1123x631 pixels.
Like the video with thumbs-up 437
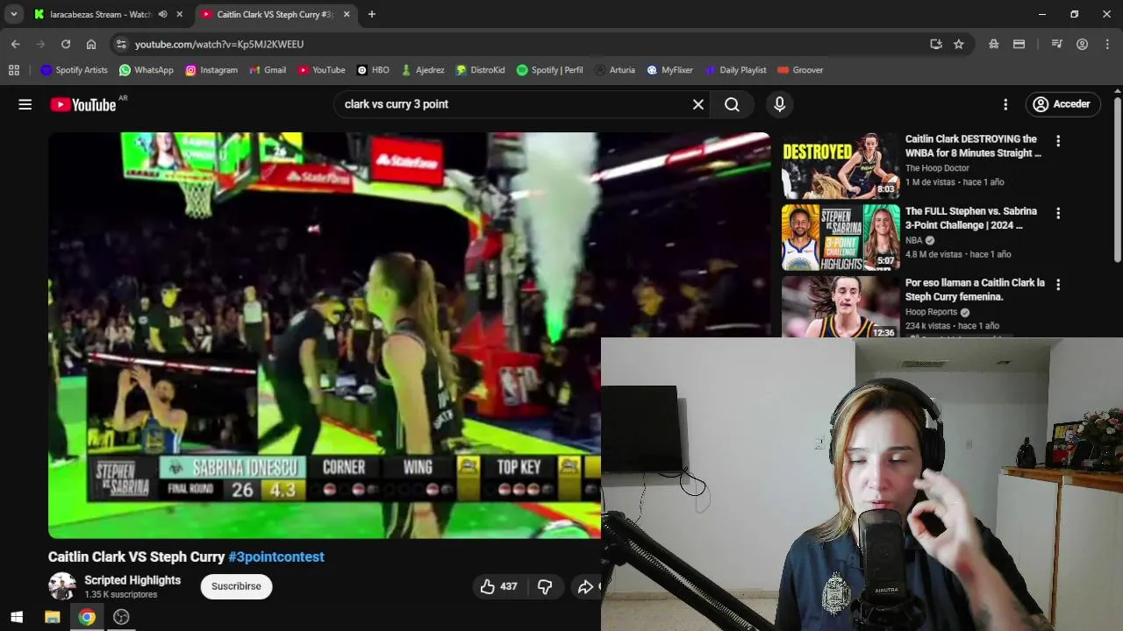(x=498, y=586)
